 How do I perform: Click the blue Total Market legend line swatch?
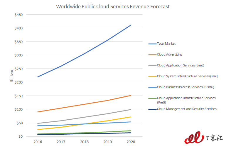click(153, 44)
